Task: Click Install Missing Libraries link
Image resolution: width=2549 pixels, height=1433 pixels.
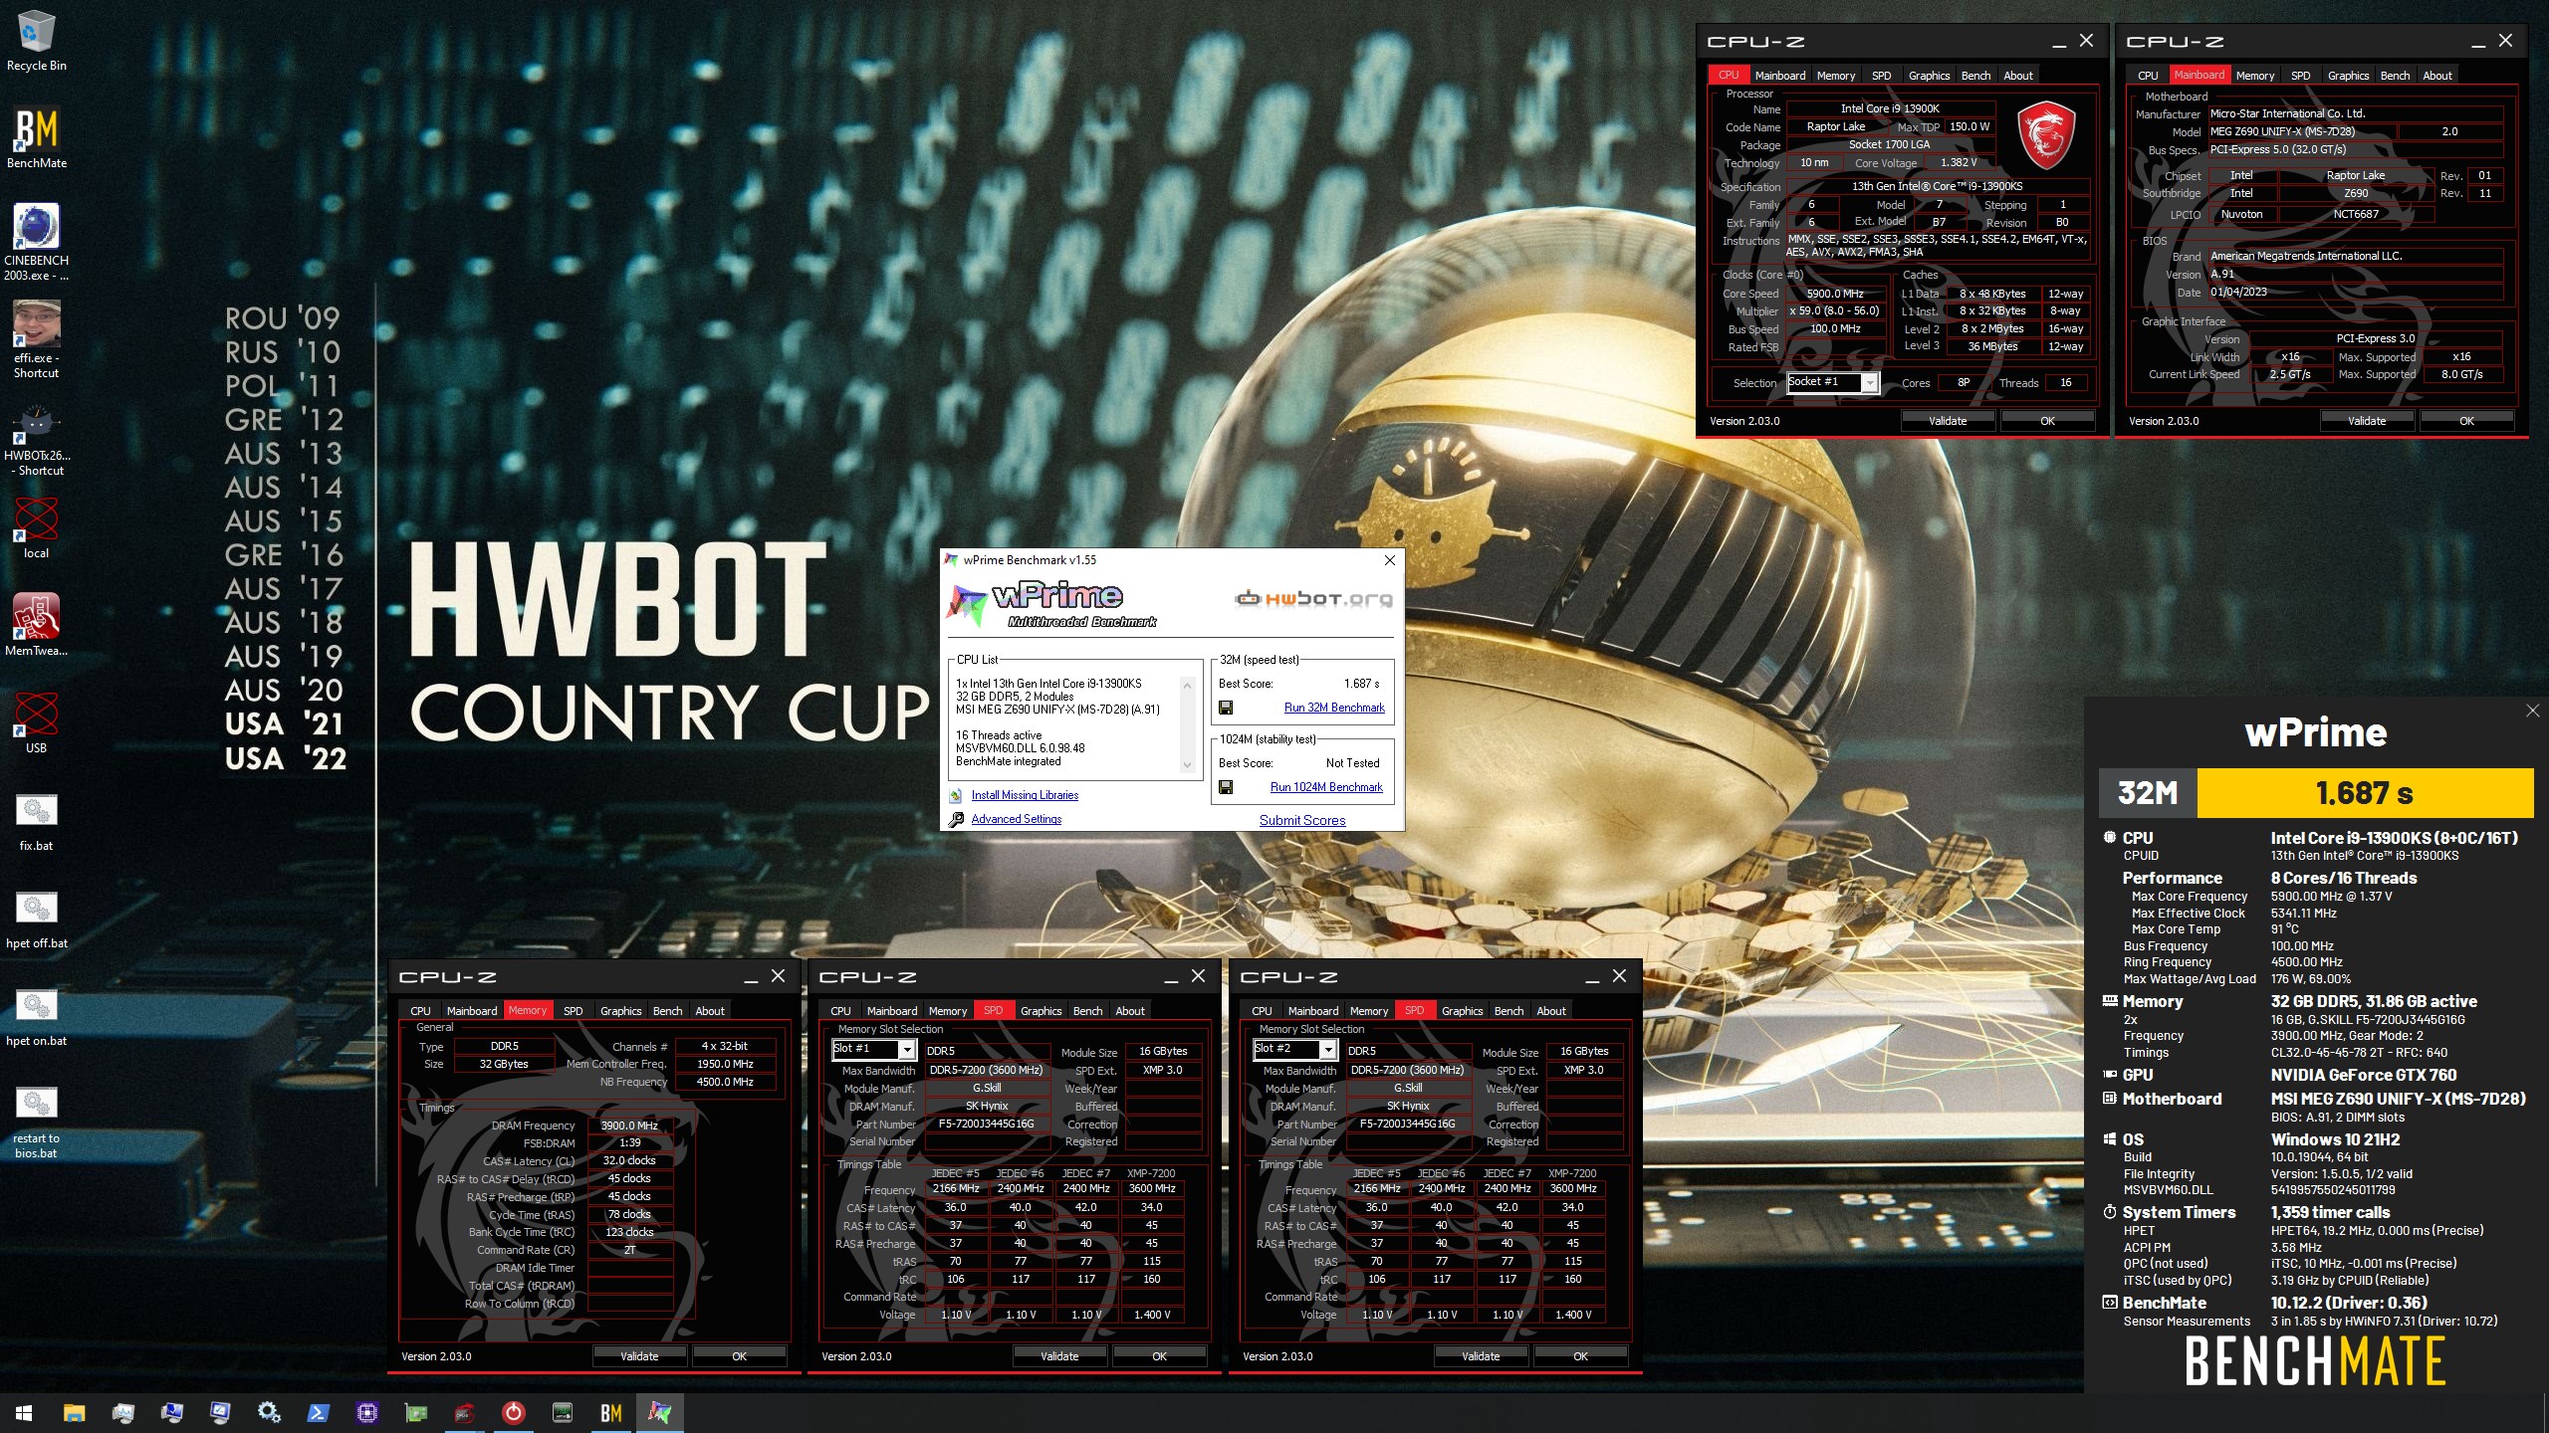Action: 1025,795
